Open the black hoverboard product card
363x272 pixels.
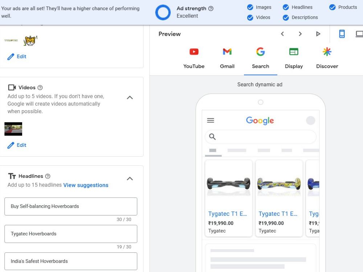click(228, 198)
